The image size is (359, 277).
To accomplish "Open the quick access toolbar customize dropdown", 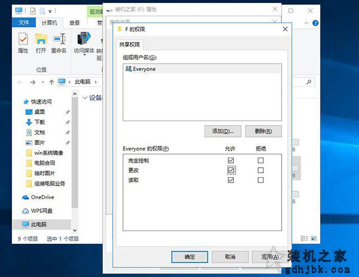I will pos(50,11).
